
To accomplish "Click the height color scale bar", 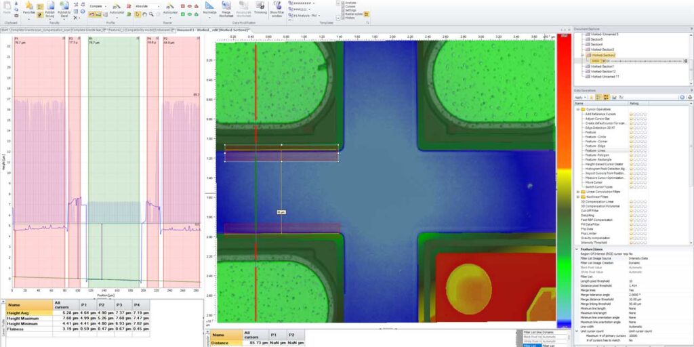I will coord(563,169).
